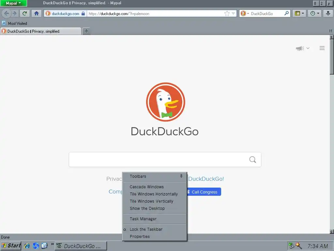Choose Tile Windows Vertically
This screenshot has width=334, height=251.
tap(155, 201)
